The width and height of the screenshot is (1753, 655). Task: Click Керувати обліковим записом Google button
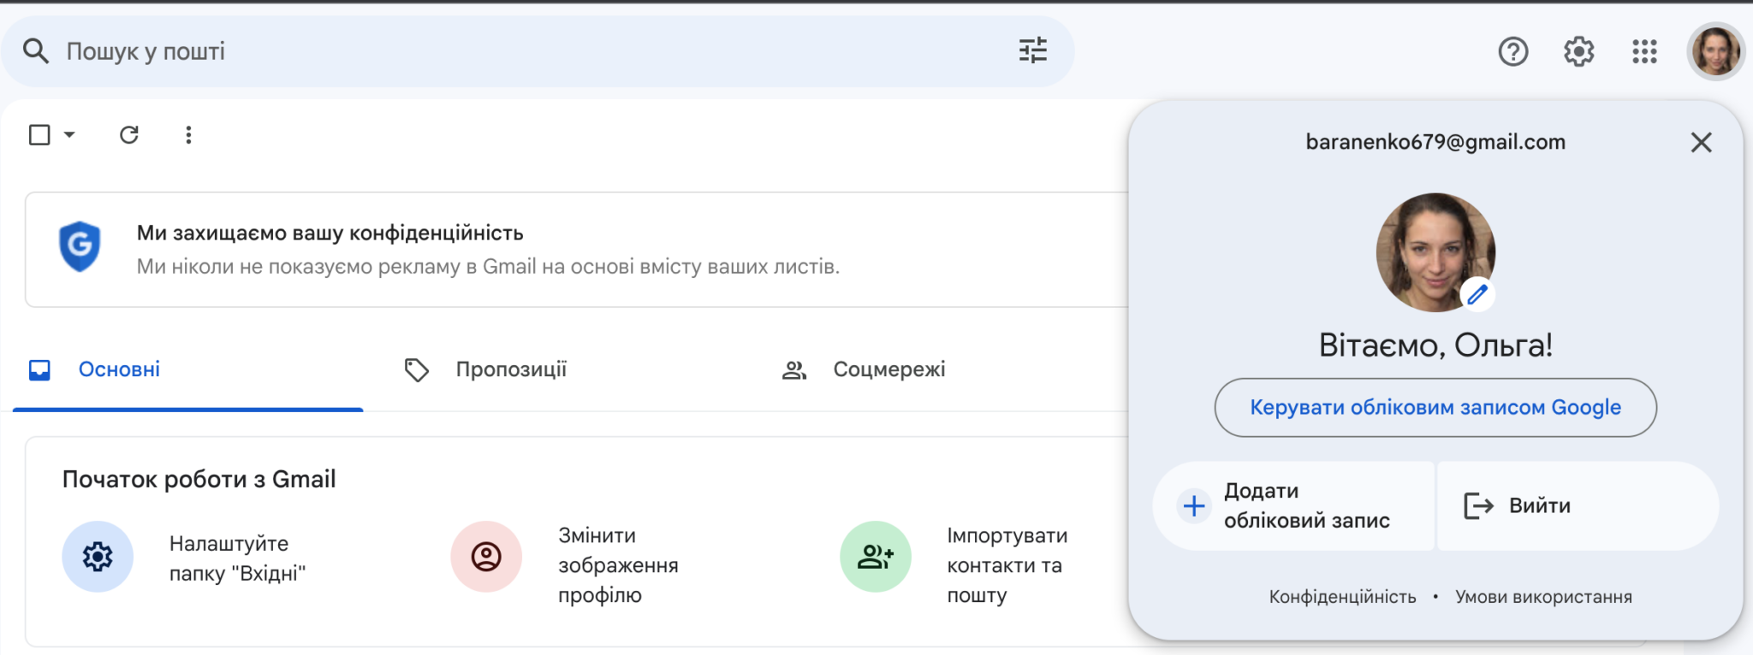[x=1435, y=408]
